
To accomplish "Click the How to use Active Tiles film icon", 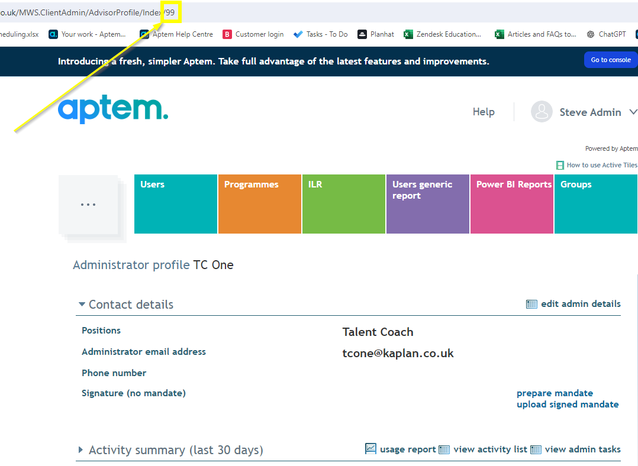I will [560, 165].
